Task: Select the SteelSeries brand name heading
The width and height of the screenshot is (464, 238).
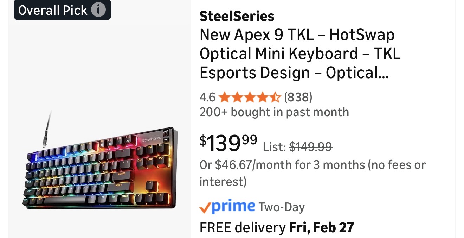Action: point(237,16)
